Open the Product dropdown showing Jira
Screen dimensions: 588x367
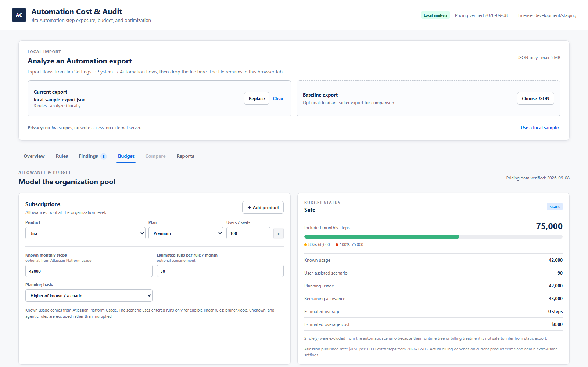(85, 233)
